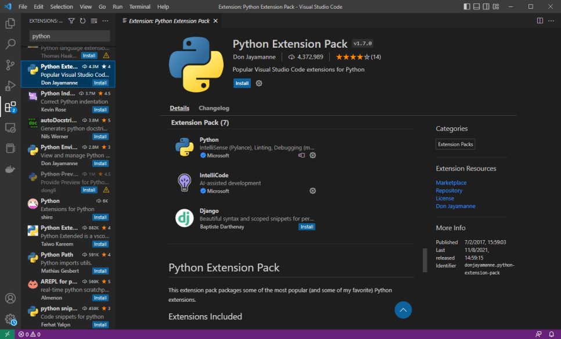Switch to the Details tab
The width and height of the screenshot is (561, 339).
[x=179, y=108]
